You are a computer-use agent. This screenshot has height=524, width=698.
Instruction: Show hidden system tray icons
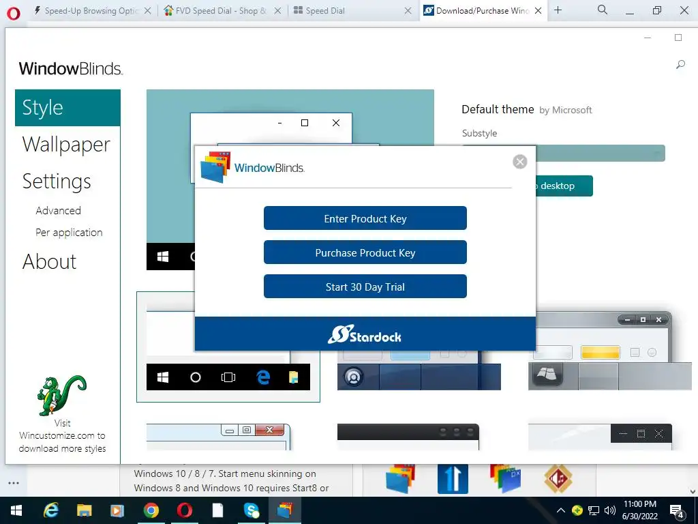pos(561,510)
